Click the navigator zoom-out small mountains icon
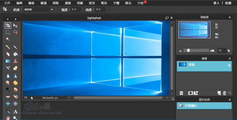237x120 pixels. [180, 51]
